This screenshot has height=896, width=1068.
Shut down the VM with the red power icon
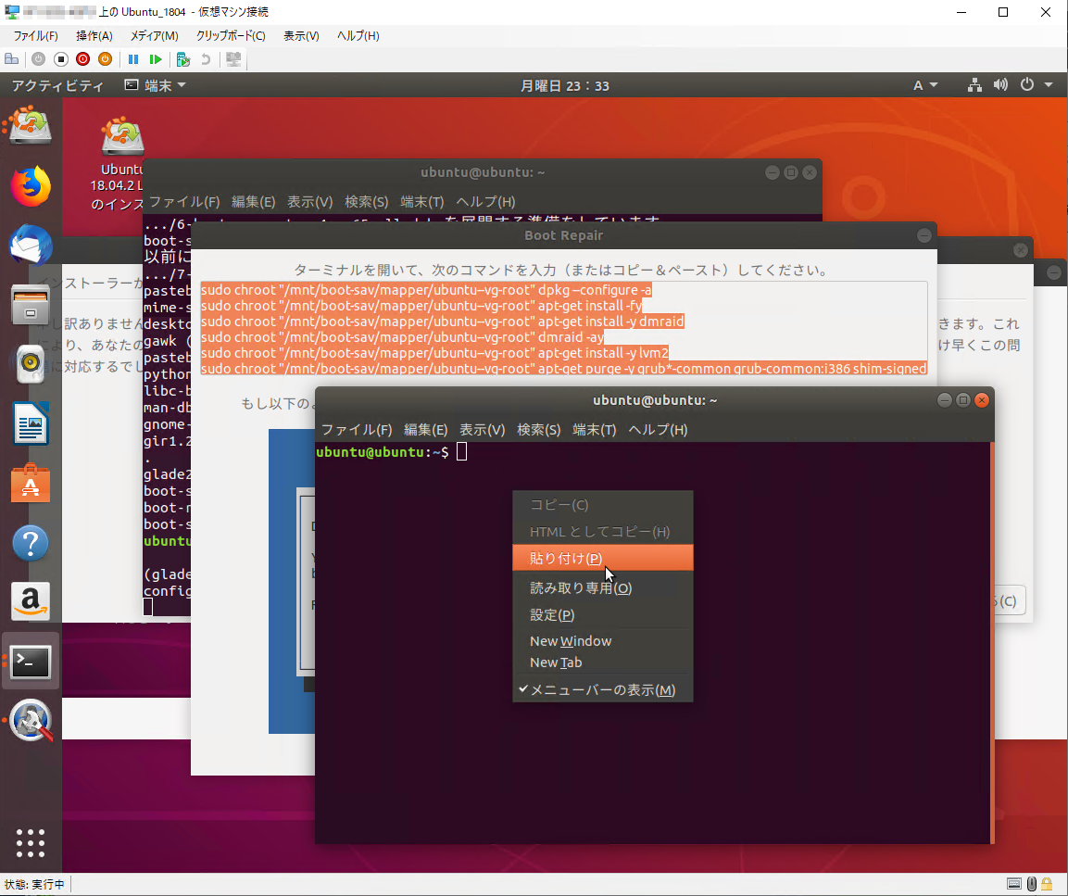click(83, 59)
